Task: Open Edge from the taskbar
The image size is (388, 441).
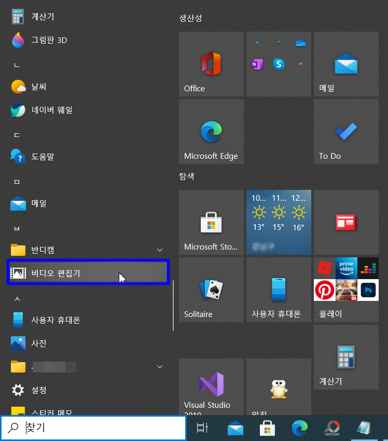Action: pyautogui.click(x=300, y=428)
